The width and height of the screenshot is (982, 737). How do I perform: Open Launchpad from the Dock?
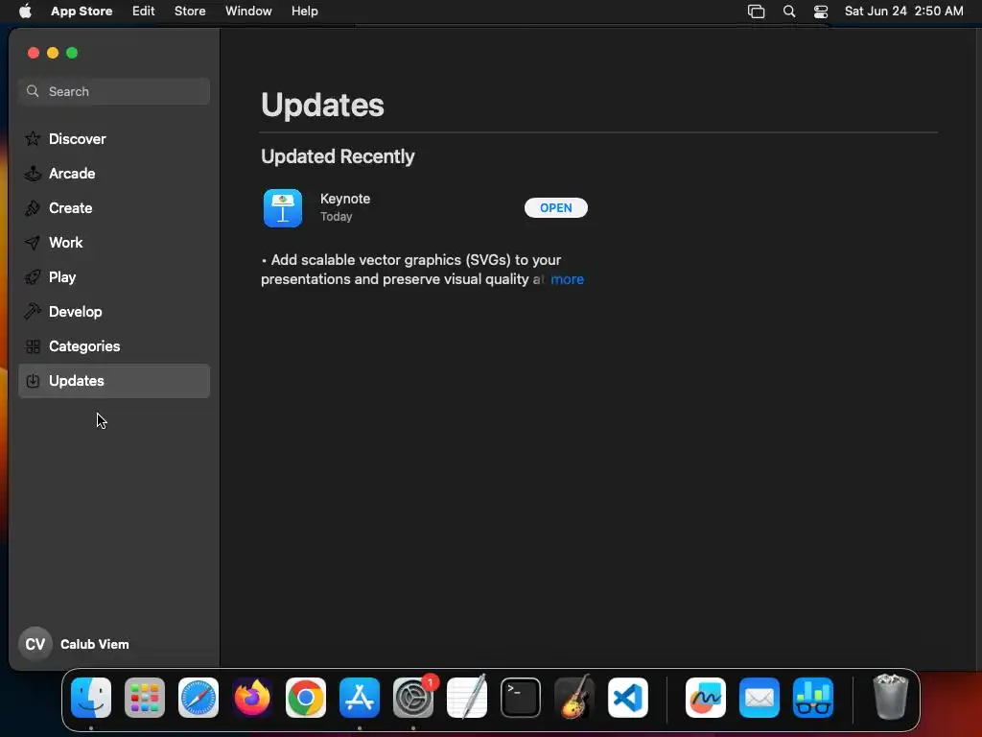pyautogui.click(x=145, y=698)
